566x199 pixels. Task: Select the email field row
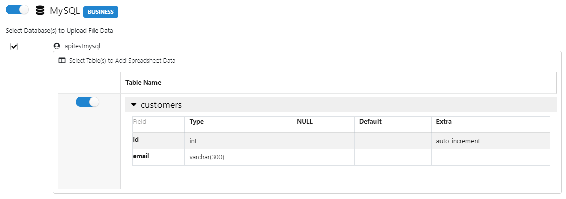(x=341, y=157)
